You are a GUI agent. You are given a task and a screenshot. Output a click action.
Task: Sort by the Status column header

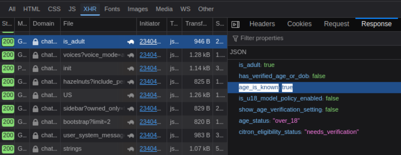click(7, 24)
